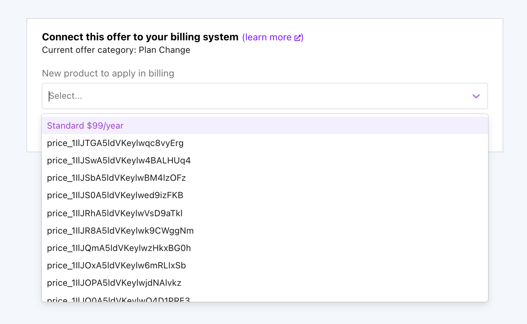Click the Select placeholder input field

[x=139, y=96]
